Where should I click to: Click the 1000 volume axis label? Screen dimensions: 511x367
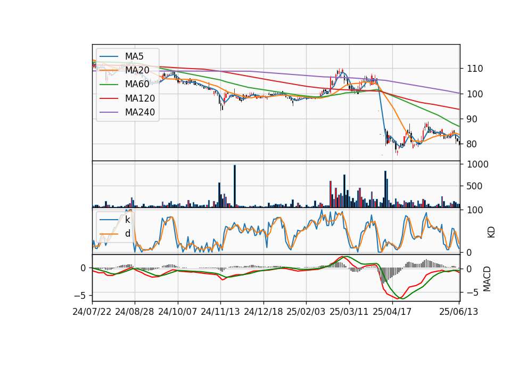478,164
